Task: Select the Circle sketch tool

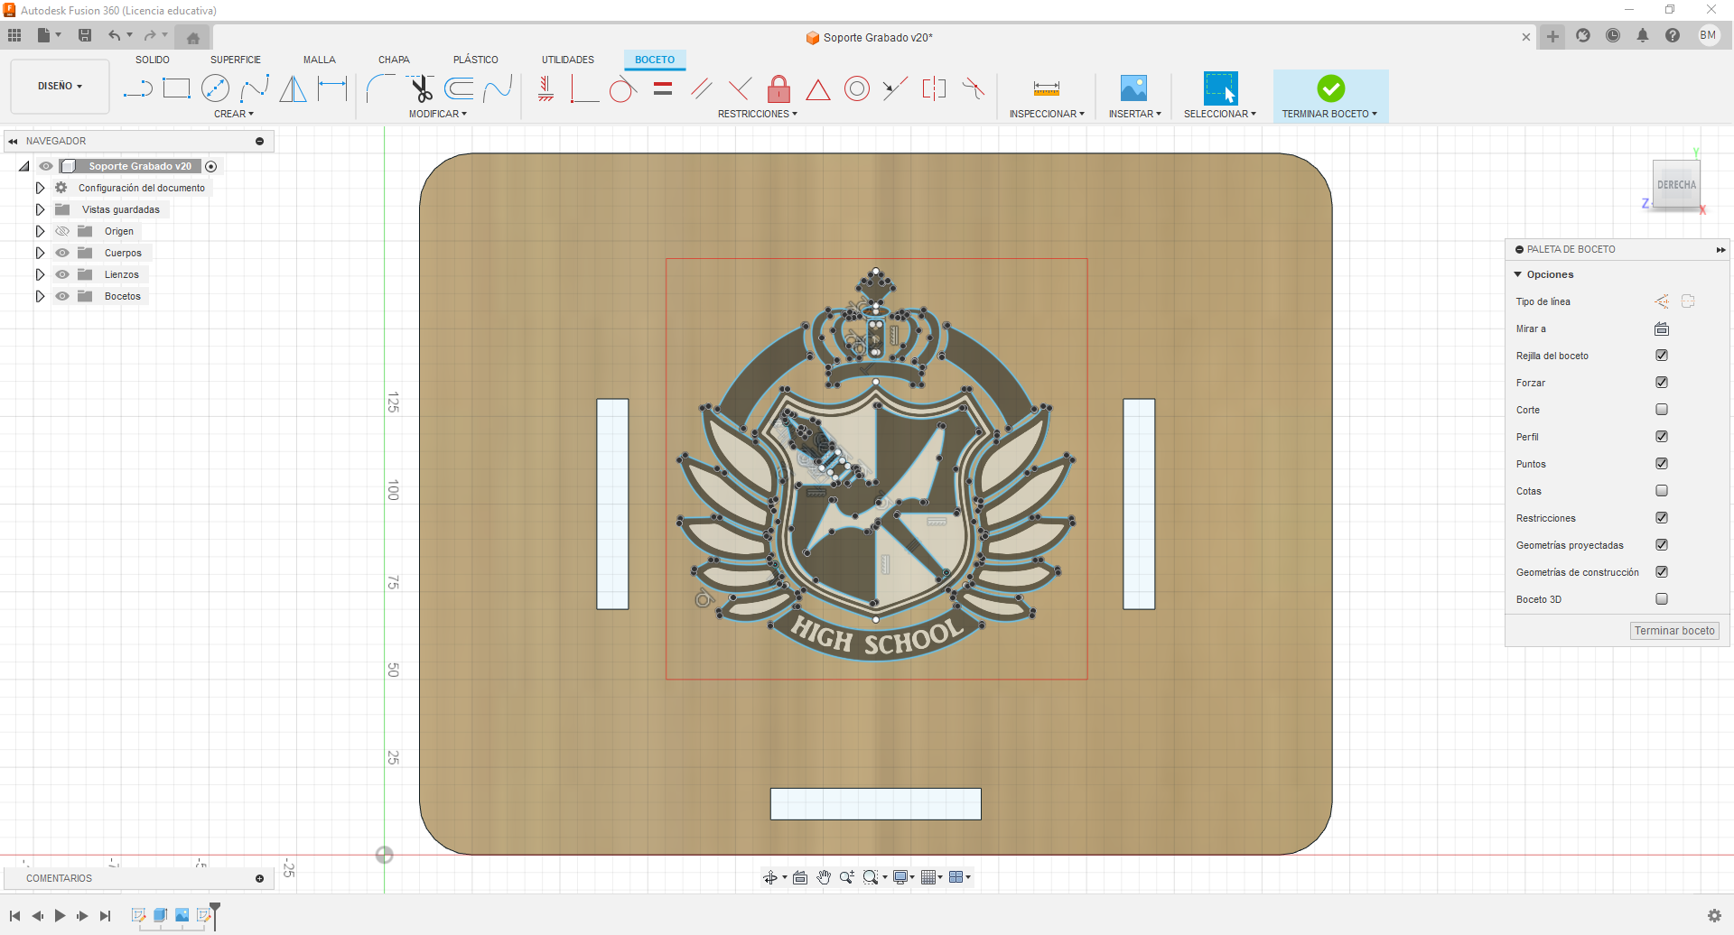Action: coord(215,88)
